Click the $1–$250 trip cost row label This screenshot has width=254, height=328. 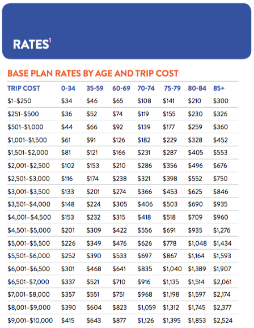[19, 101]
